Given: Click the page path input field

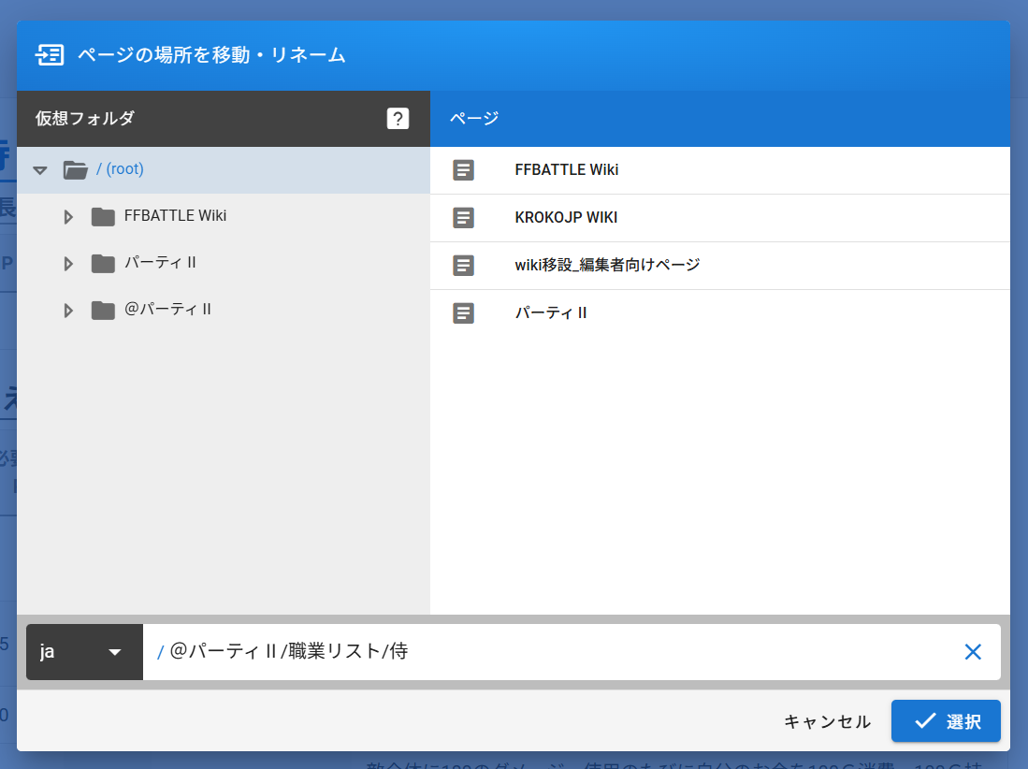Looking at the screenshot, I should 561,652.
